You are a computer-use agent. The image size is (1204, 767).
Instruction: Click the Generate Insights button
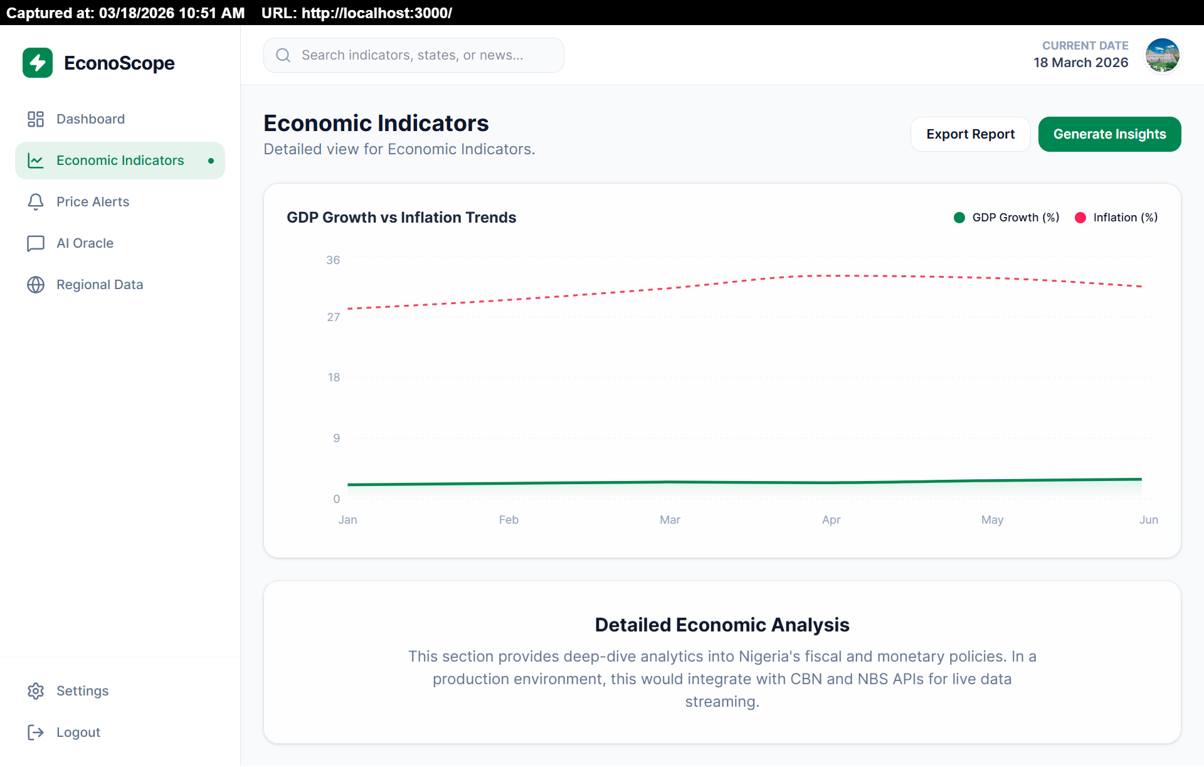[1109, 134]
